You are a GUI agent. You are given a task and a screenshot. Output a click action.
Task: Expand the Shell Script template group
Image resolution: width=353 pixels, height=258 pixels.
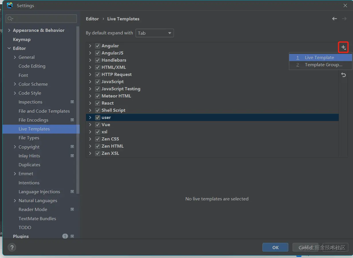[90, 110]
